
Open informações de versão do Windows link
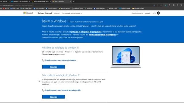[101, 35]
